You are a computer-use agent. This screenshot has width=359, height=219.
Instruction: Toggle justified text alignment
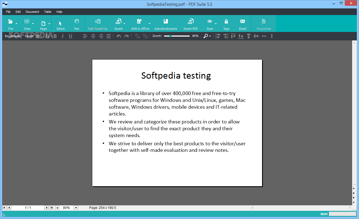pyautogui.click(x=109, y=36)
